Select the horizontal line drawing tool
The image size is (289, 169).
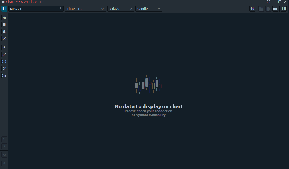coord(4,47)
